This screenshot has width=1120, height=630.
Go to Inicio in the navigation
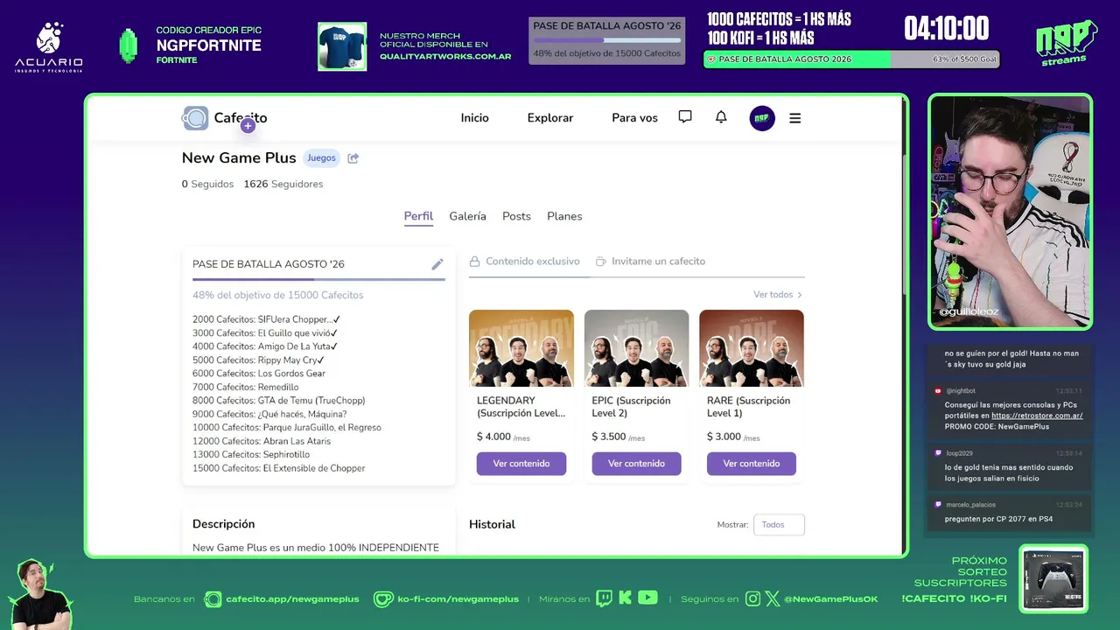click(475, 118)
